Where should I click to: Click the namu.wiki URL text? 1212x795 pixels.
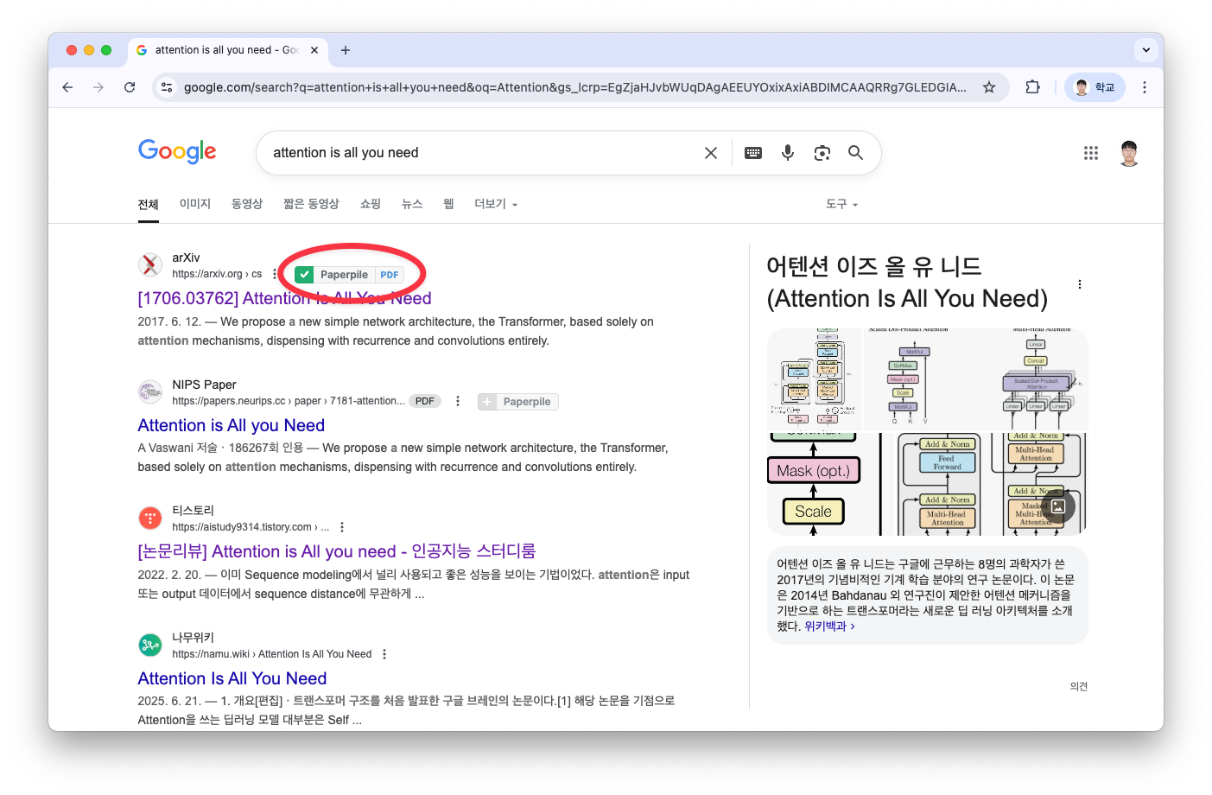(272, 654)
